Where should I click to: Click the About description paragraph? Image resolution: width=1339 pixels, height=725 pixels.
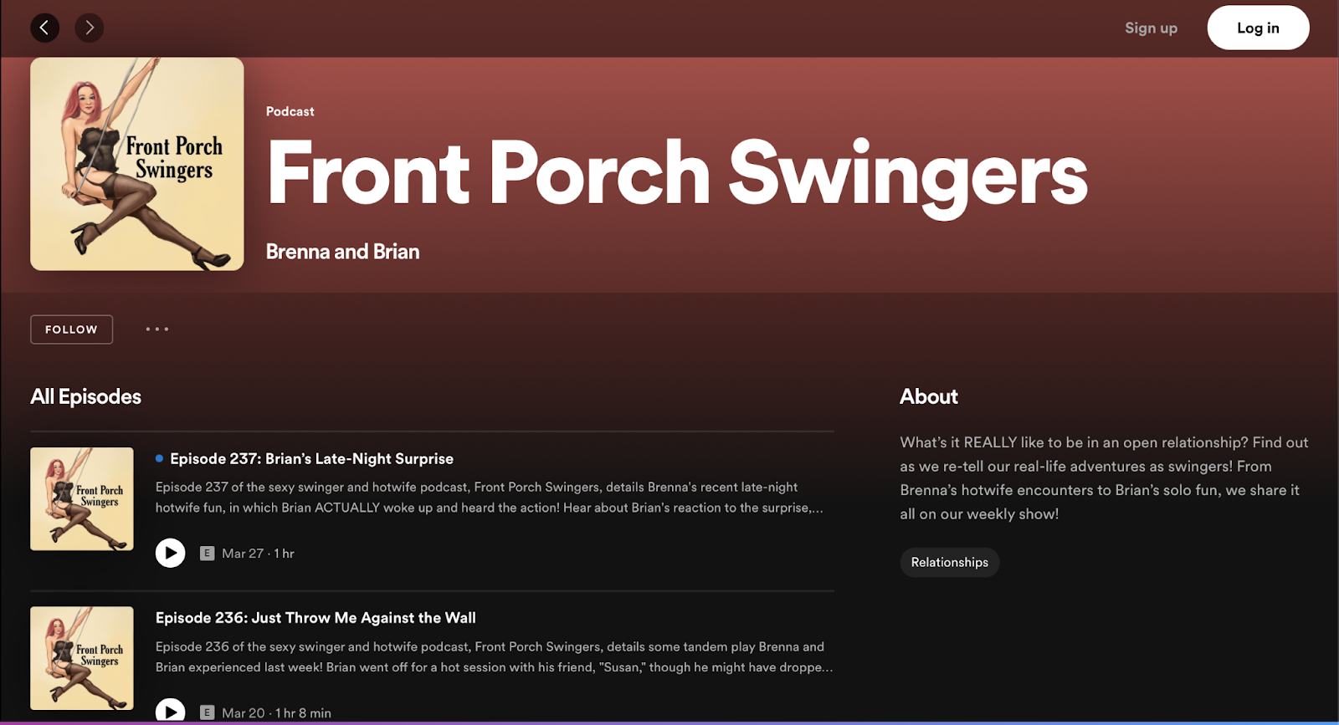1104,478
